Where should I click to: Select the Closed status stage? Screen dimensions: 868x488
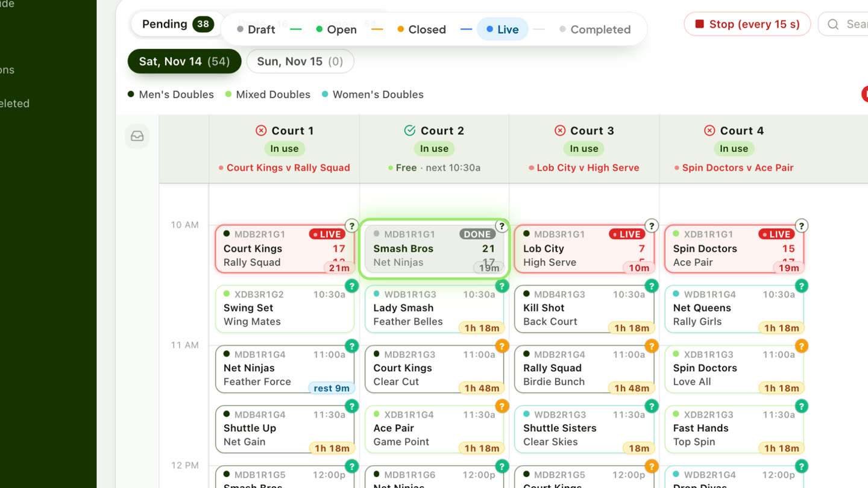[421, 30]
